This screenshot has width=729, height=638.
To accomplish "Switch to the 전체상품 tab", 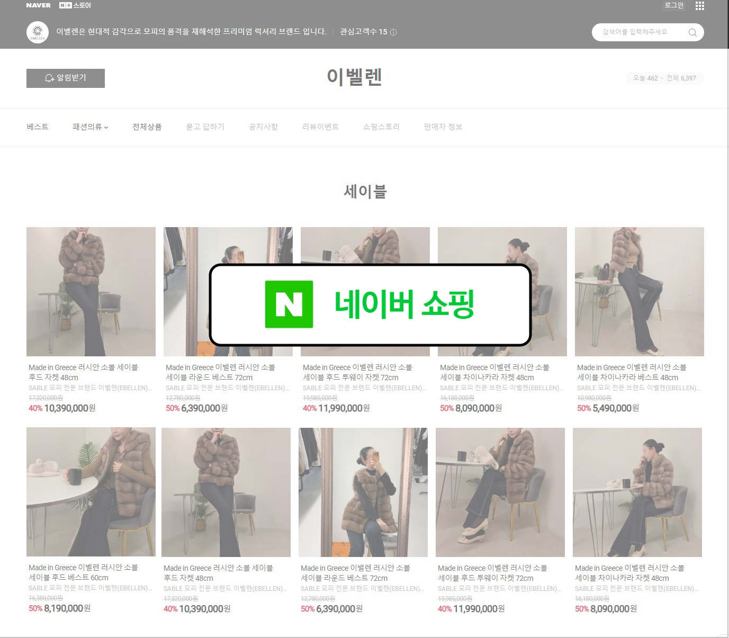I will (147, 127).
